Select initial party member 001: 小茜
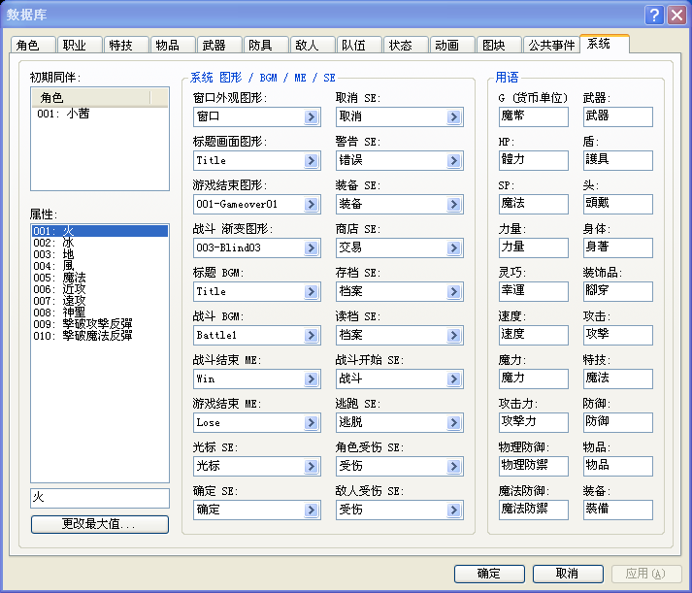This screenshot has height=593, width=692. coord(100,114)
